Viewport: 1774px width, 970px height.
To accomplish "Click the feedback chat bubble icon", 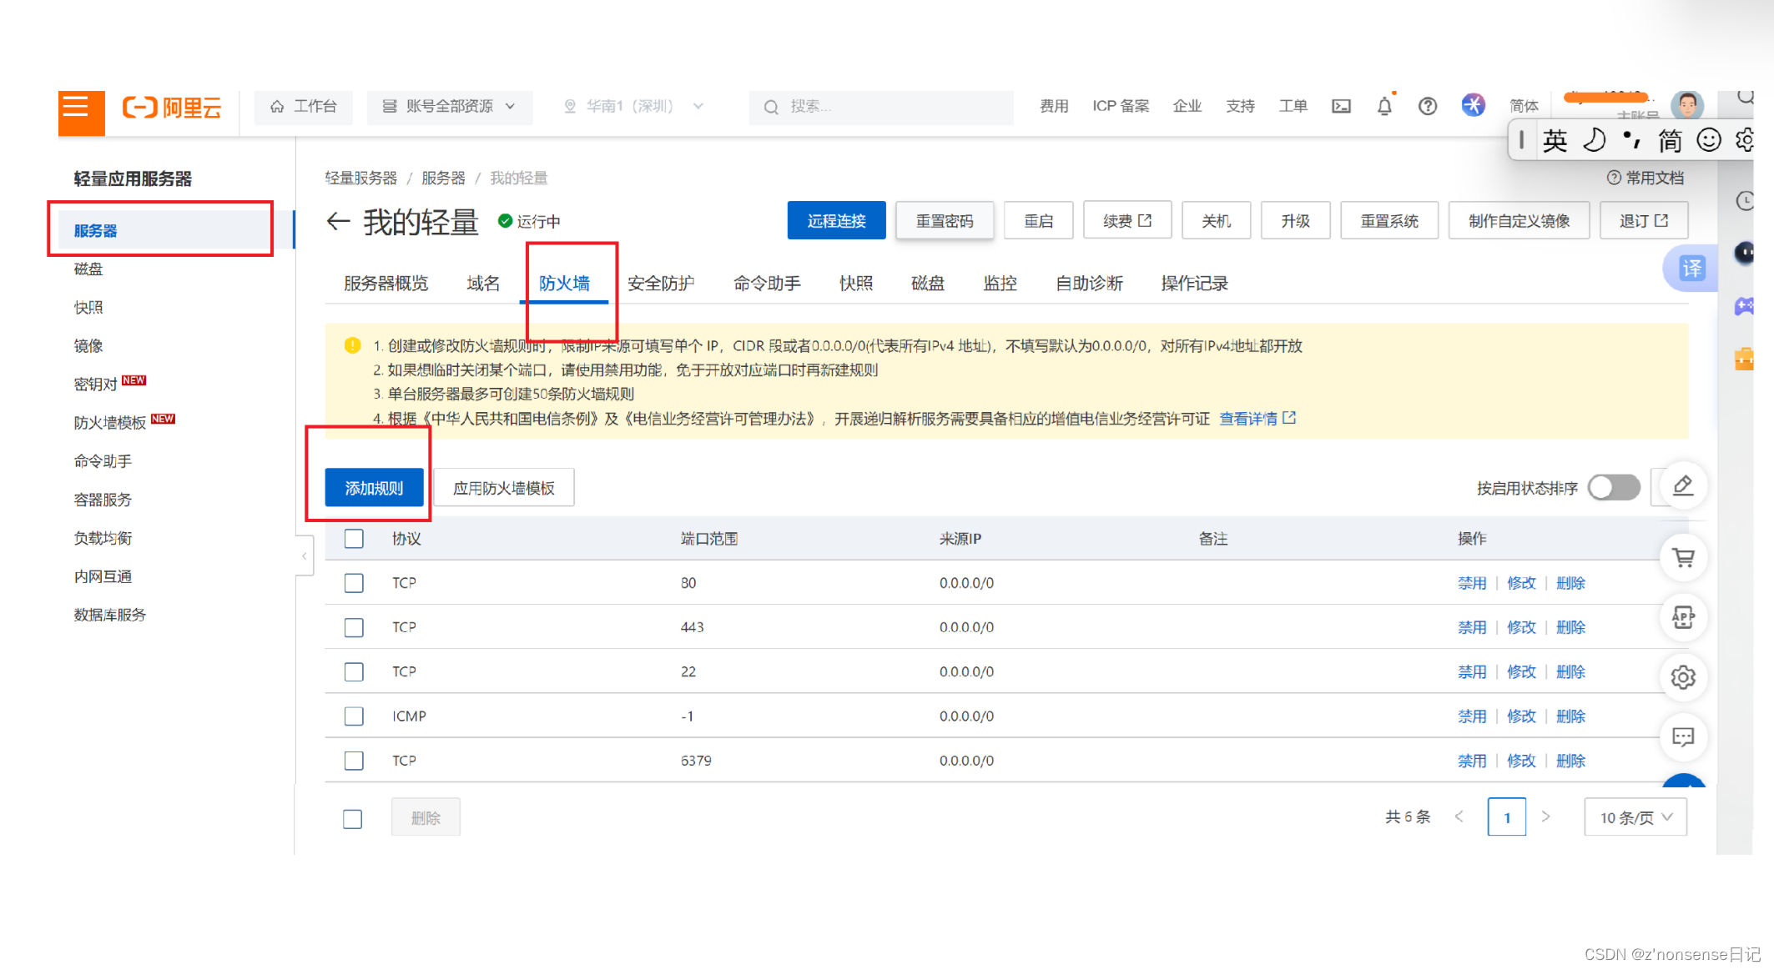I will (x=1683, y=737).
